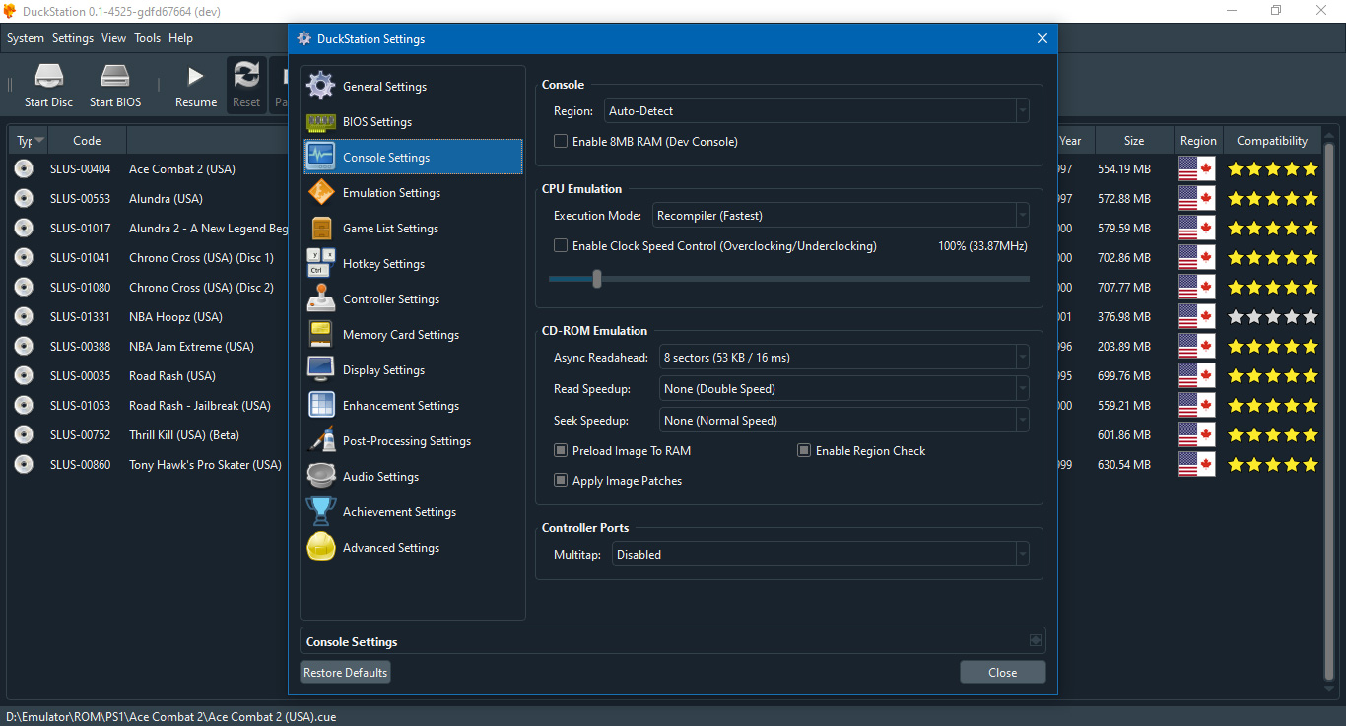Open Post-Processing Settings
Viewport: 1346px width, 726px height.
(x=407, y=440)
